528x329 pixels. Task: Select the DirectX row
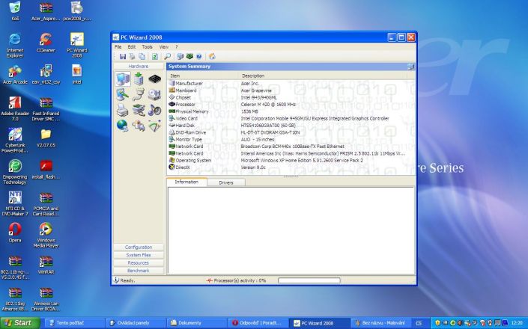[291, 167]
